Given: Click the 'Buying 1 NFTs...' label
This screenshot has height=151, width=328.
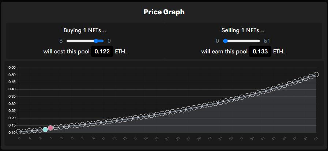Looking at the screenshot, I should click(85, 30).
